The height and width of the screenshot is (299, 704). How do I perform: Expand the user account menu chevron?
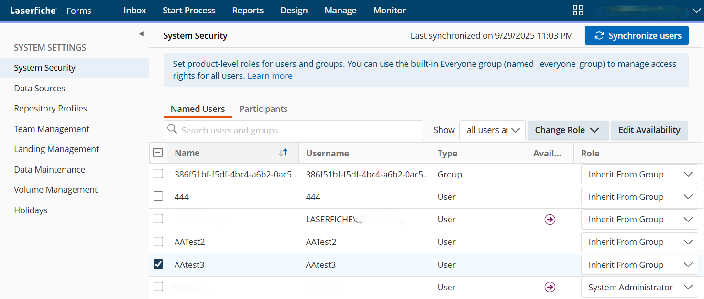[x=696, y=11]
